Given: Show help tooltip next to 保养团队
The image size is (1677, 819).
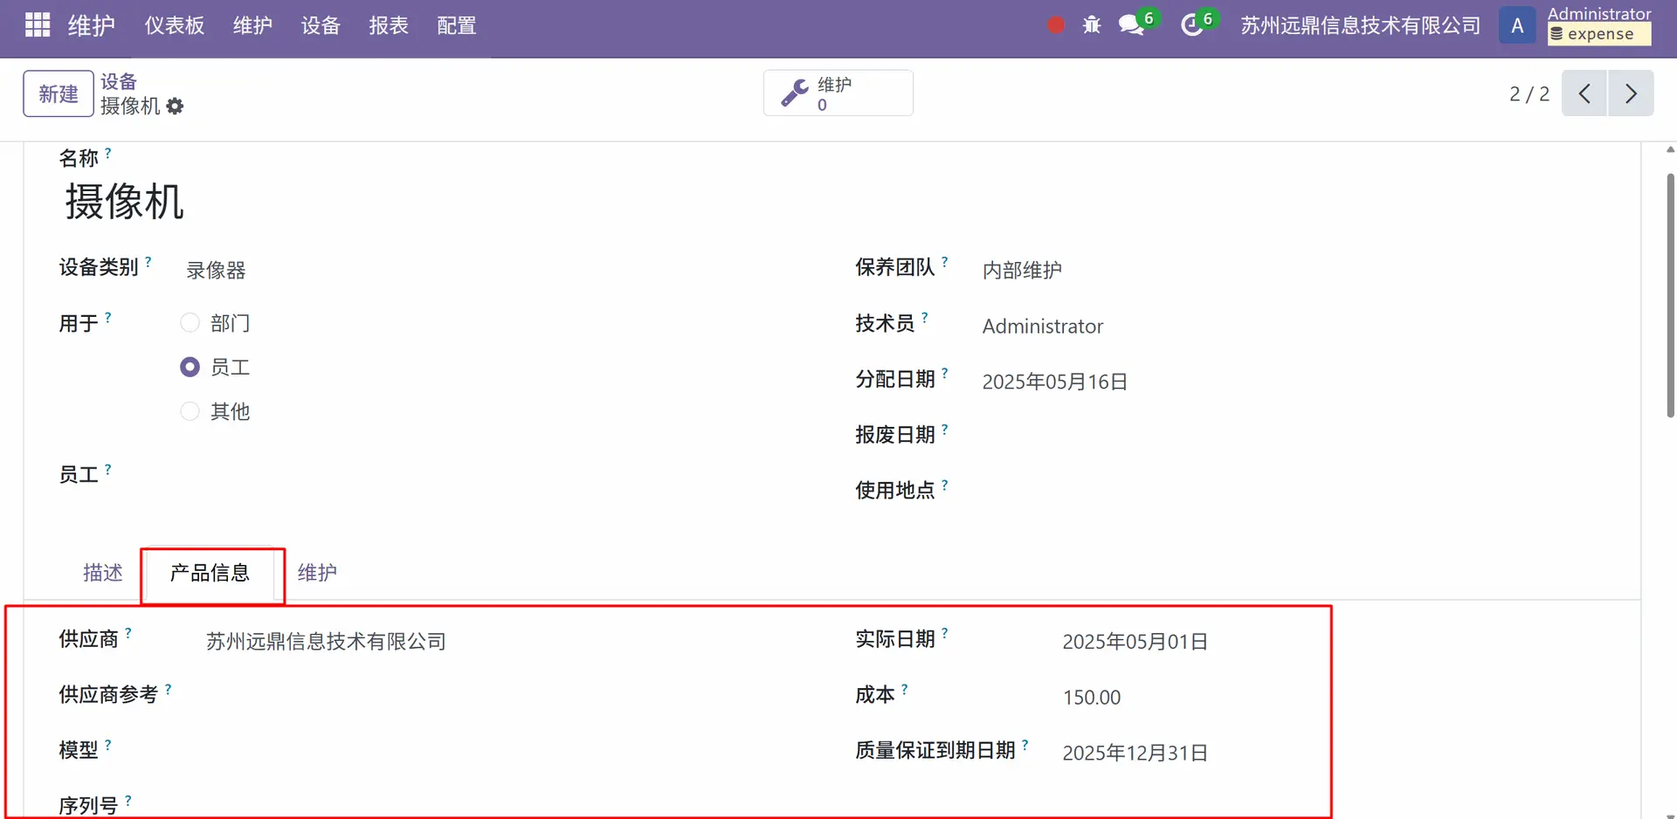Looking at the screenshot, I should (x=945, y=261).
